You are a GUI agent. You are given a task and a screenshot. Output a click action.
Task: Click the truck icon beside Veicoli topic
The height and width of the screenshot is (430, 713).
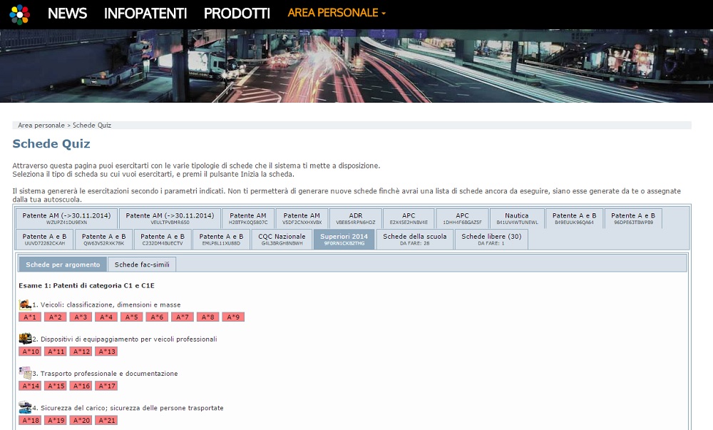pyautogui.click(x=25, y=304)
